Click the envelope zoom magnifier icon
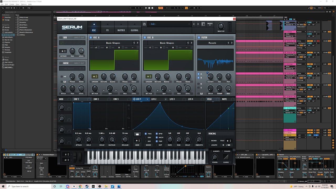The image size is (336, 189). tap(129, 118)
